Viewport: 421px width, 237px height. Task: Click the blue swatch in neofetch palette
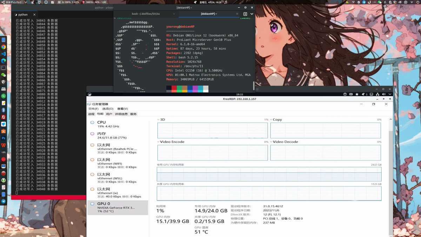pos(190,88)
